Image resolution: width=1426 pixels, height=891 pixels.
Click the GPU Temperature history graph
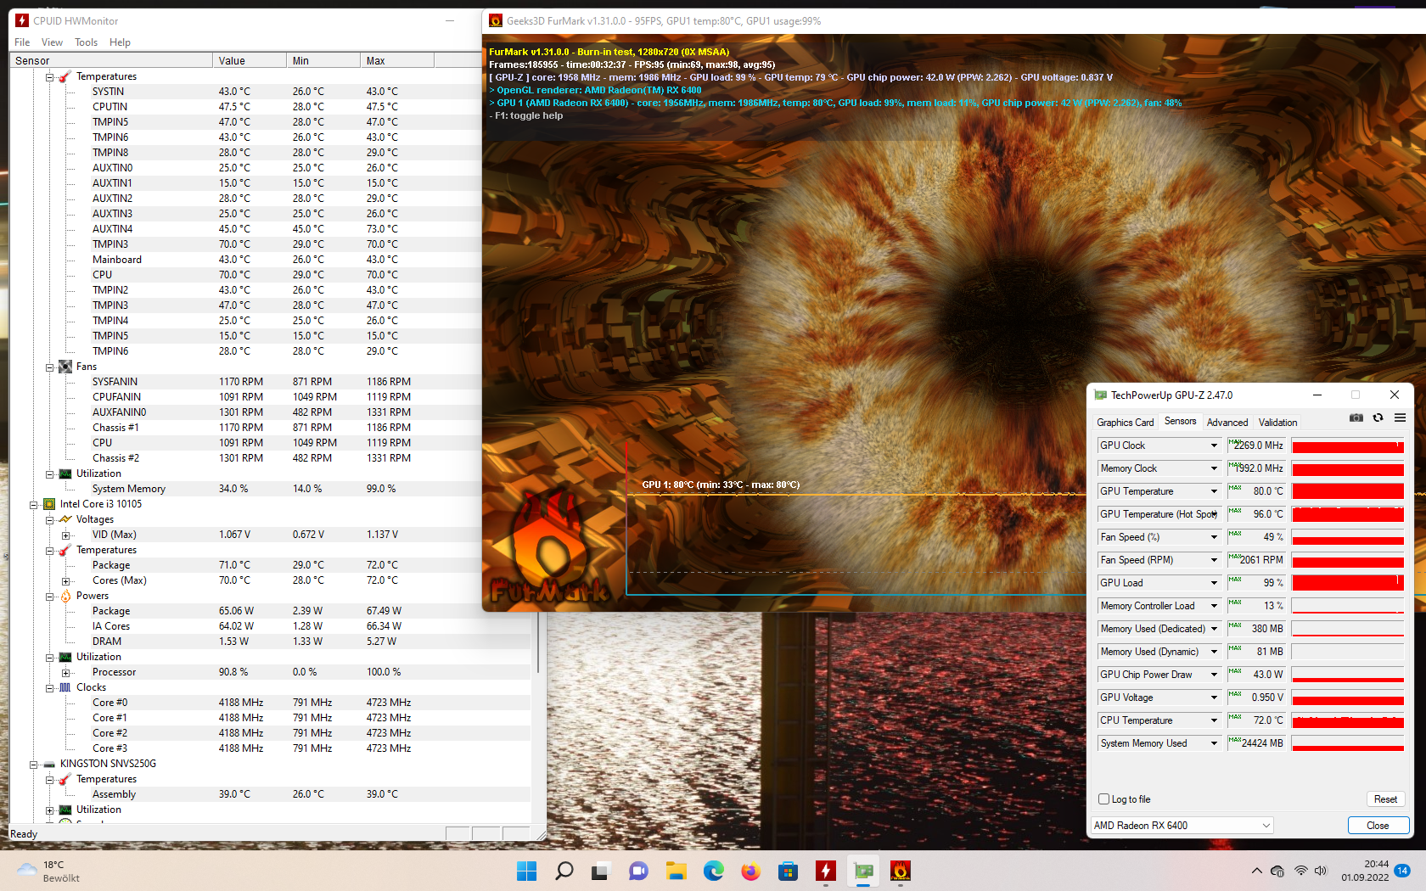tap(1347, 491)
